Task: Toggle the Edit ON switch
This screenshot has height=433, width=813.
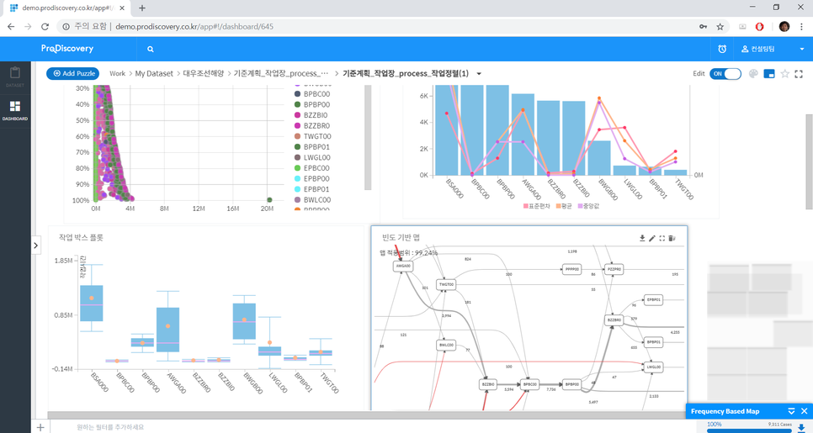Action: point(725,74)
